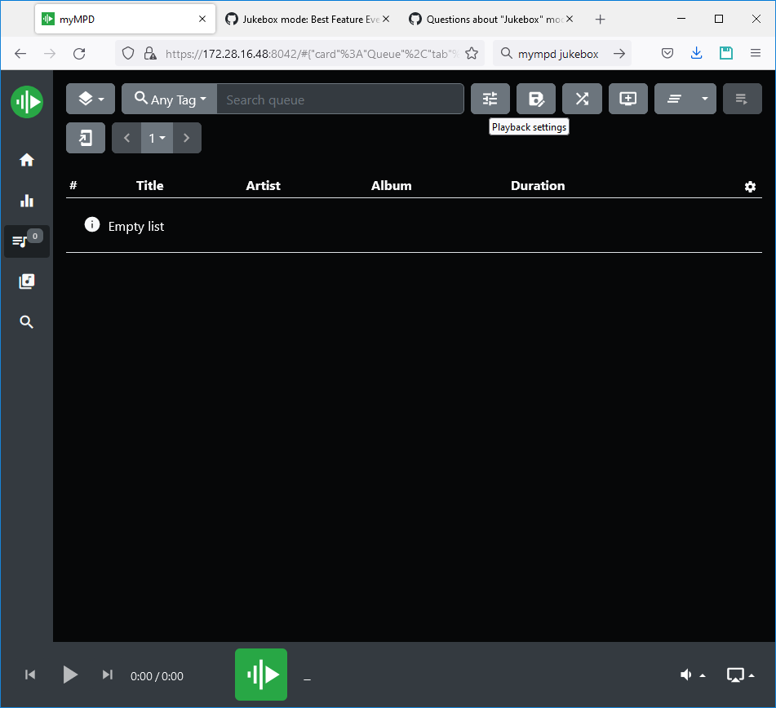Viewport: 776px width, 708px height.
Task: Open the Firefox application menu
Action: click(x=756, y=53)
